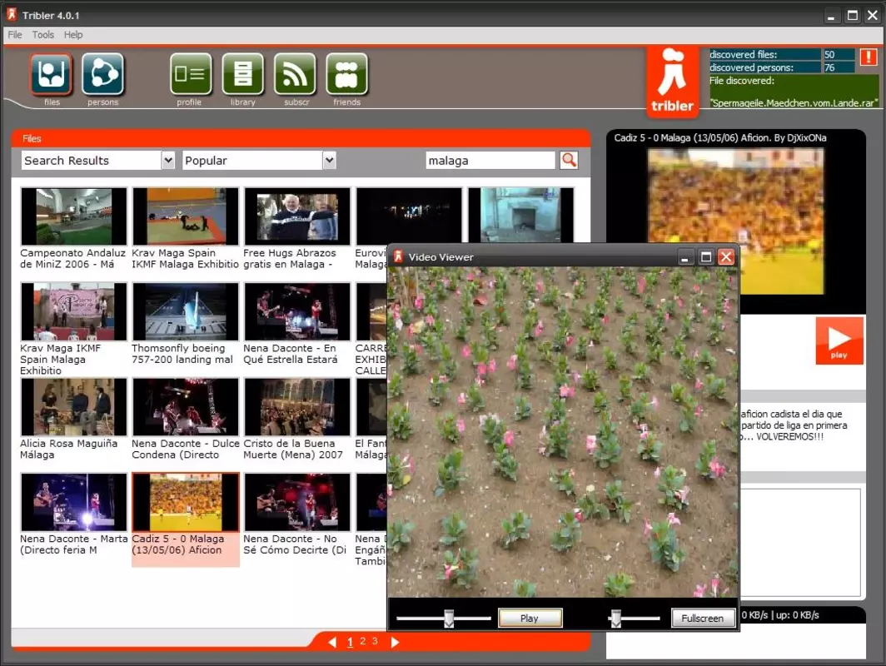
Task: Go to results page 1
Action: pyautogui.click(x=351, y=642)
